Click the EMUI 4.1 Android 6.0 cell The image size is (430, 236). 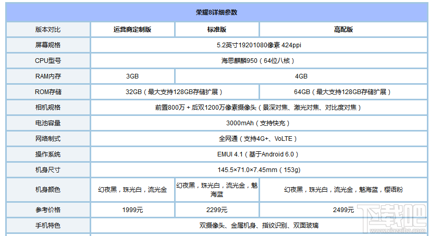point(259,154)
